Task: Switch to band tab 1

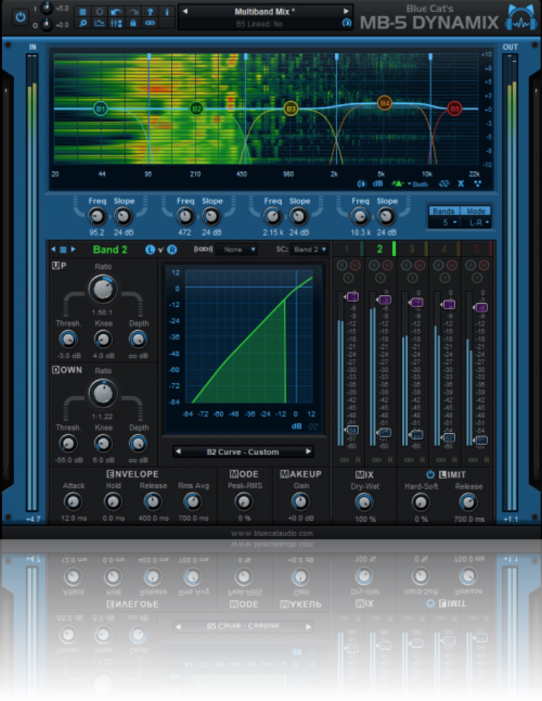Action: [x=348, y=249]
